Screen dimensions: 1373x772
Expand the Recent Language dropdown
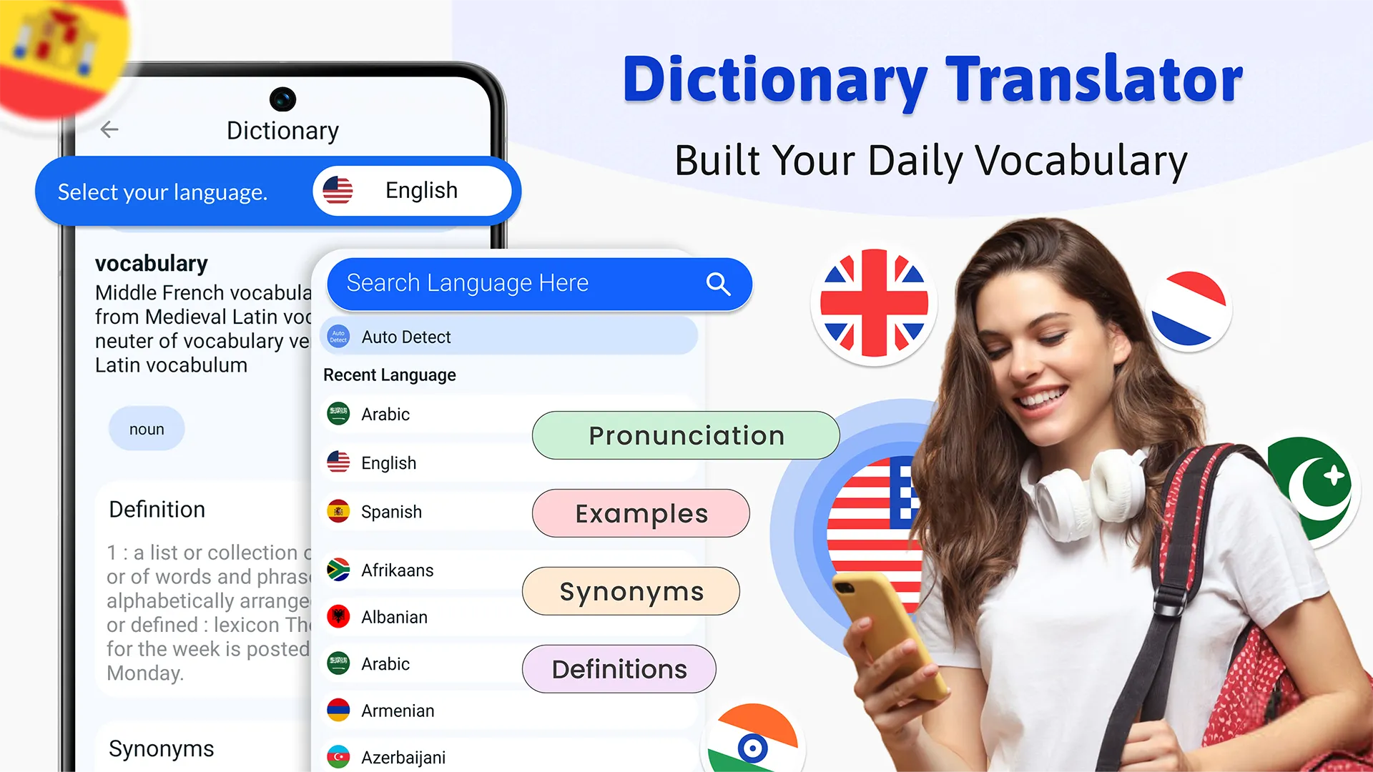click(388, 375)
